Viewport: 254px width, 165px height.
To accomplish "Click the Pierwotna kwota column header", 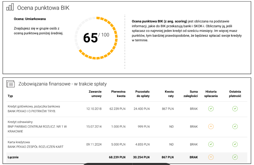I will [118, 94].
